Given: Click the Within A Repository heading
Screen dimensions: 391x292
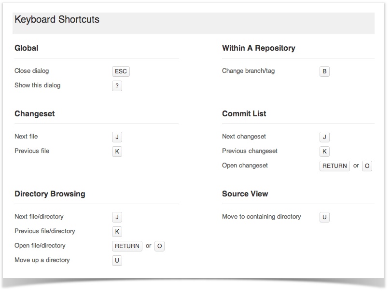Looking at the screenshot, I should 259,48.
